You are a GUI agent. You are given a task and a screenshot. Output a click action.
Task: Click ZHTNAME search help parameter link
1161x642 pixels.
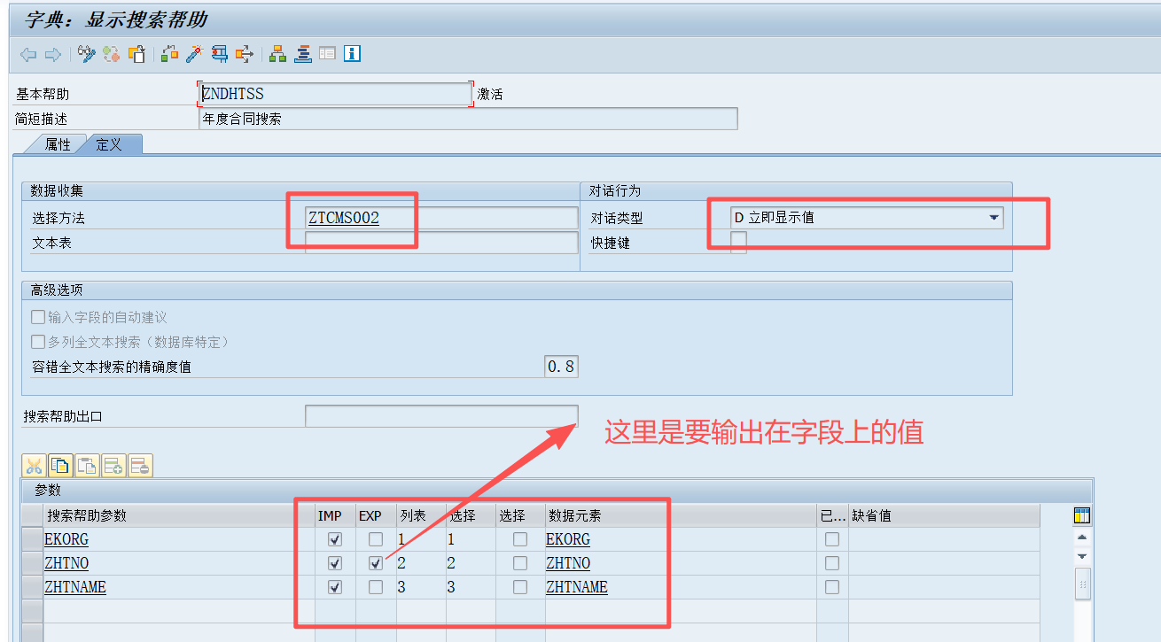pos(75,587)
